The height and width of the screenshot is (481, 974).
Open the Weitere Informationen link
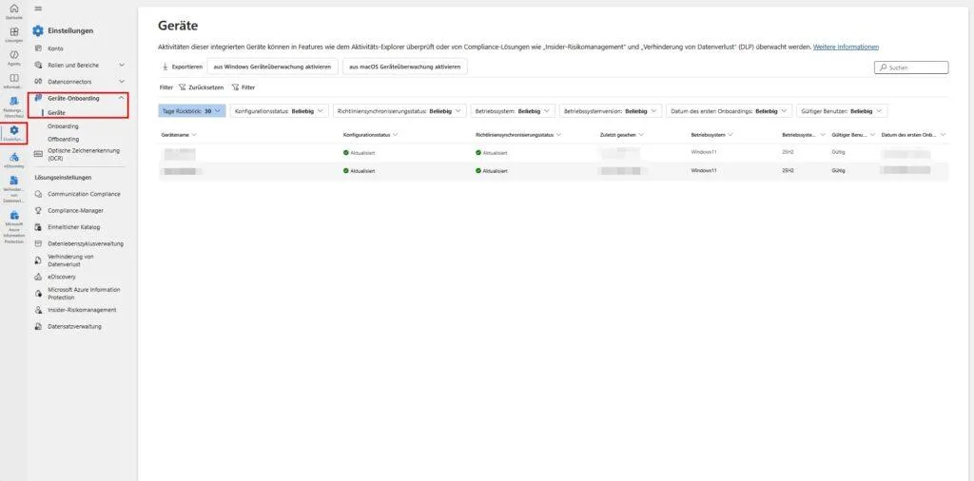pyautogui.click(x=846, y=47)
